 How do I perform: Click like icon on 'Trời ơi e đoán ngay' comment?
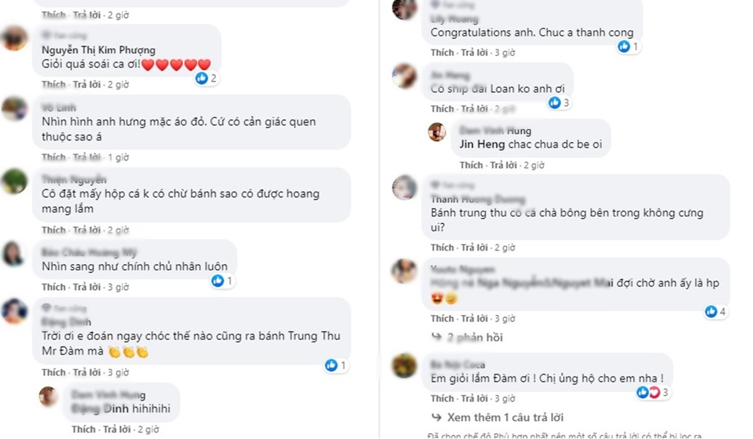(x=331, y=365)
